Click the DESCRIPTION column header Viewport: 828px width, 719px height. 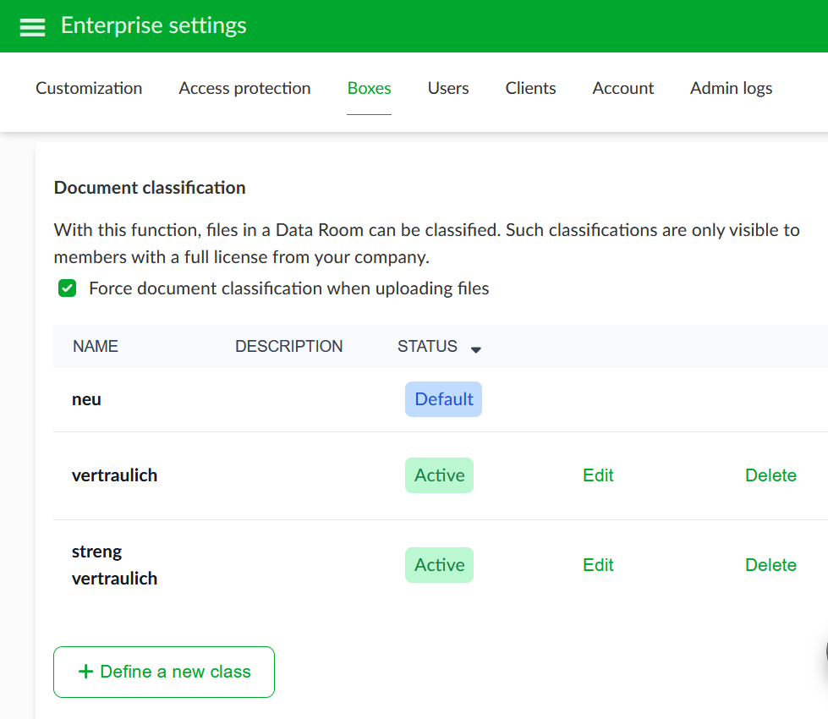pos(289,346)
